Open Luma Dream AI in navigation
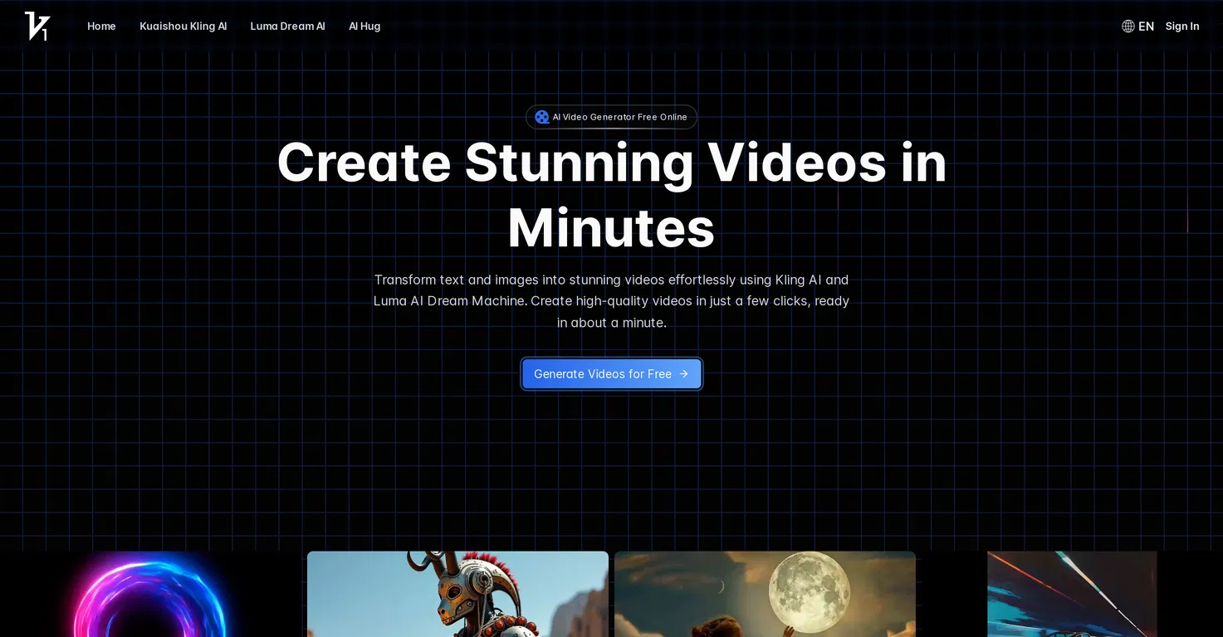The width and height of the screenshot is (1223, 637). (x=287, y=27)
